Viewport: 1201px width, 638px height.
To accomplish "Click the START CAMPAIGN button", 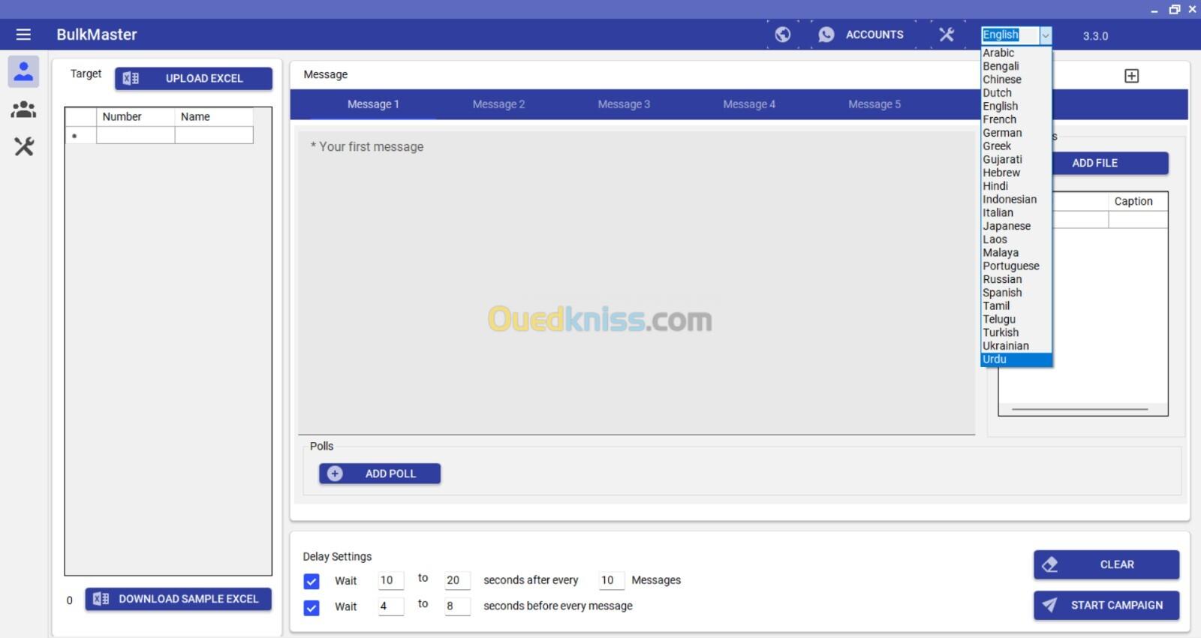I will [1106, 605].
